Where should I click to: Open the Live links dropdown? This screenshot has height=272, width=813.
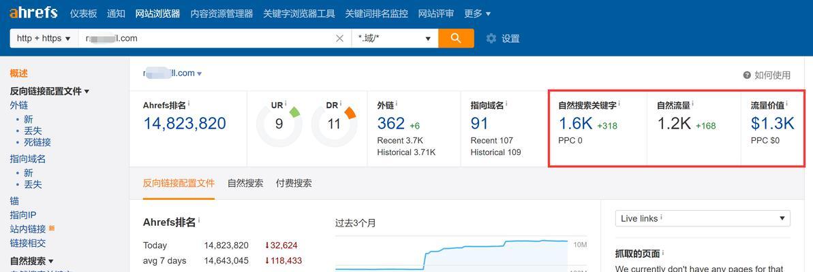coord(703,218)
